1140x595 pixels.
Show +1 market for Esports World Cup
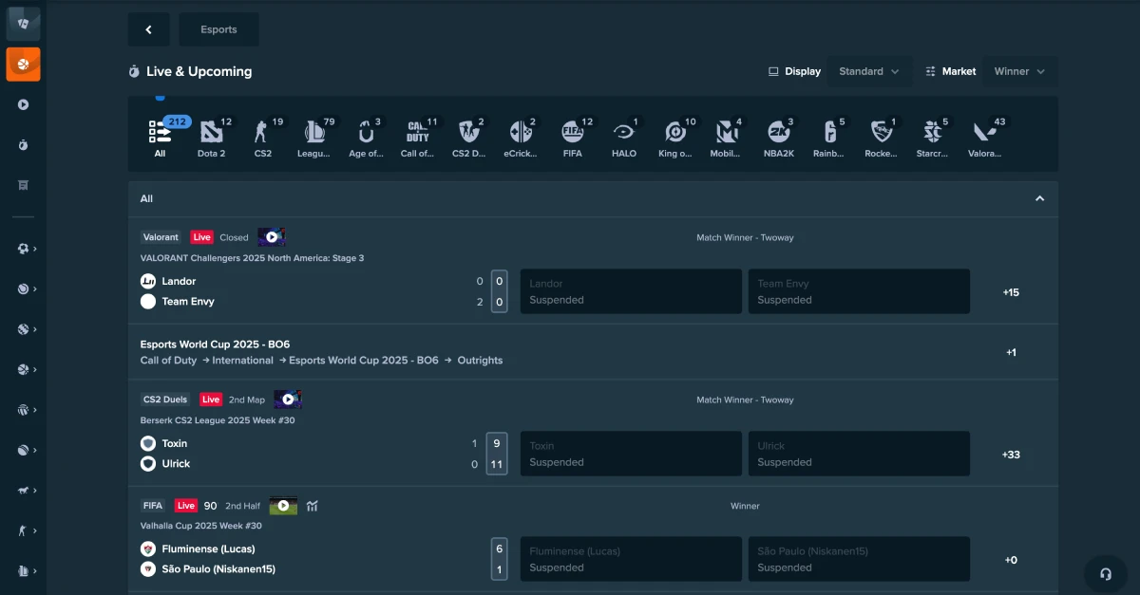click(1011, 352)
